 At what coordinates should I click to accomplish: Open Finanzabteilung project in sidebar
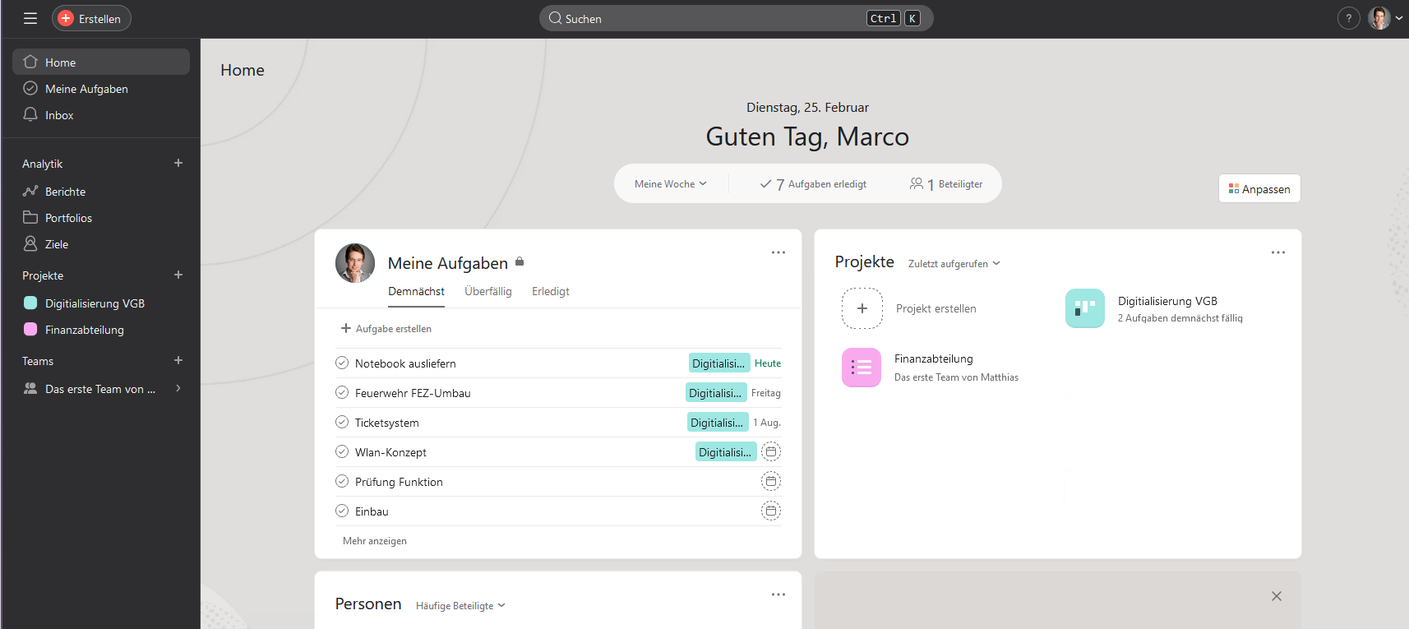(101, 329)
